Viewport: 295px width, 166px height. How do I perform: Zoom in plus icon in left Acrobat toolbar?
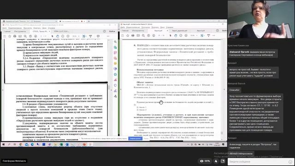point(68,36)
